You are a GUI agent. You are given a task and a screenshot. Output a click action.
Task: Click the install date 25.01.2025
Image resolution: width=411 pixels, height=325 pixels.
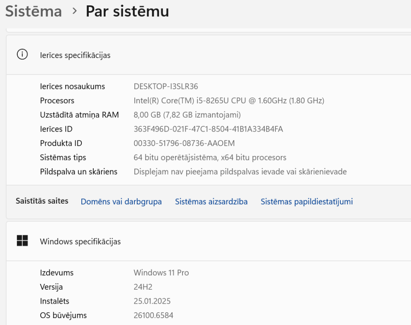click(152, 301)
